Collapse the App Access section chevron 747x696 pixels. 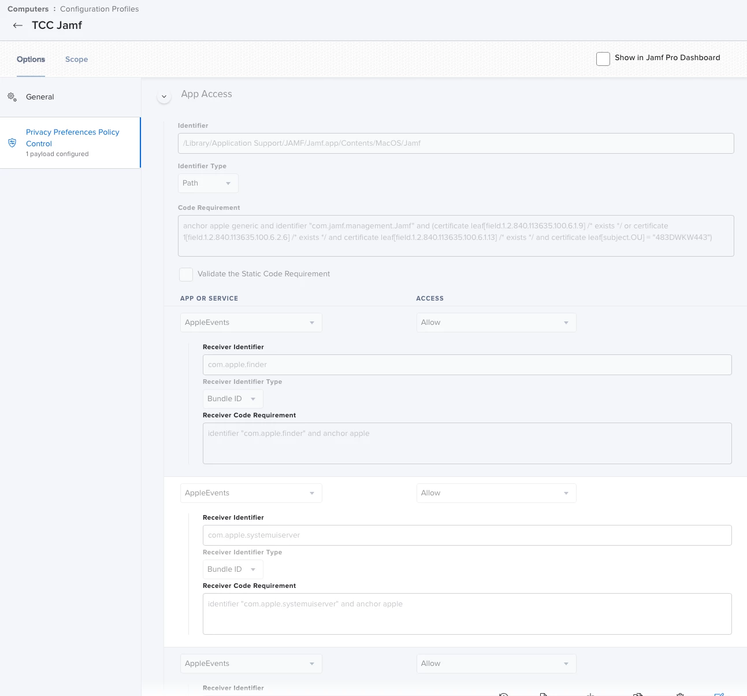click(164, 97)
